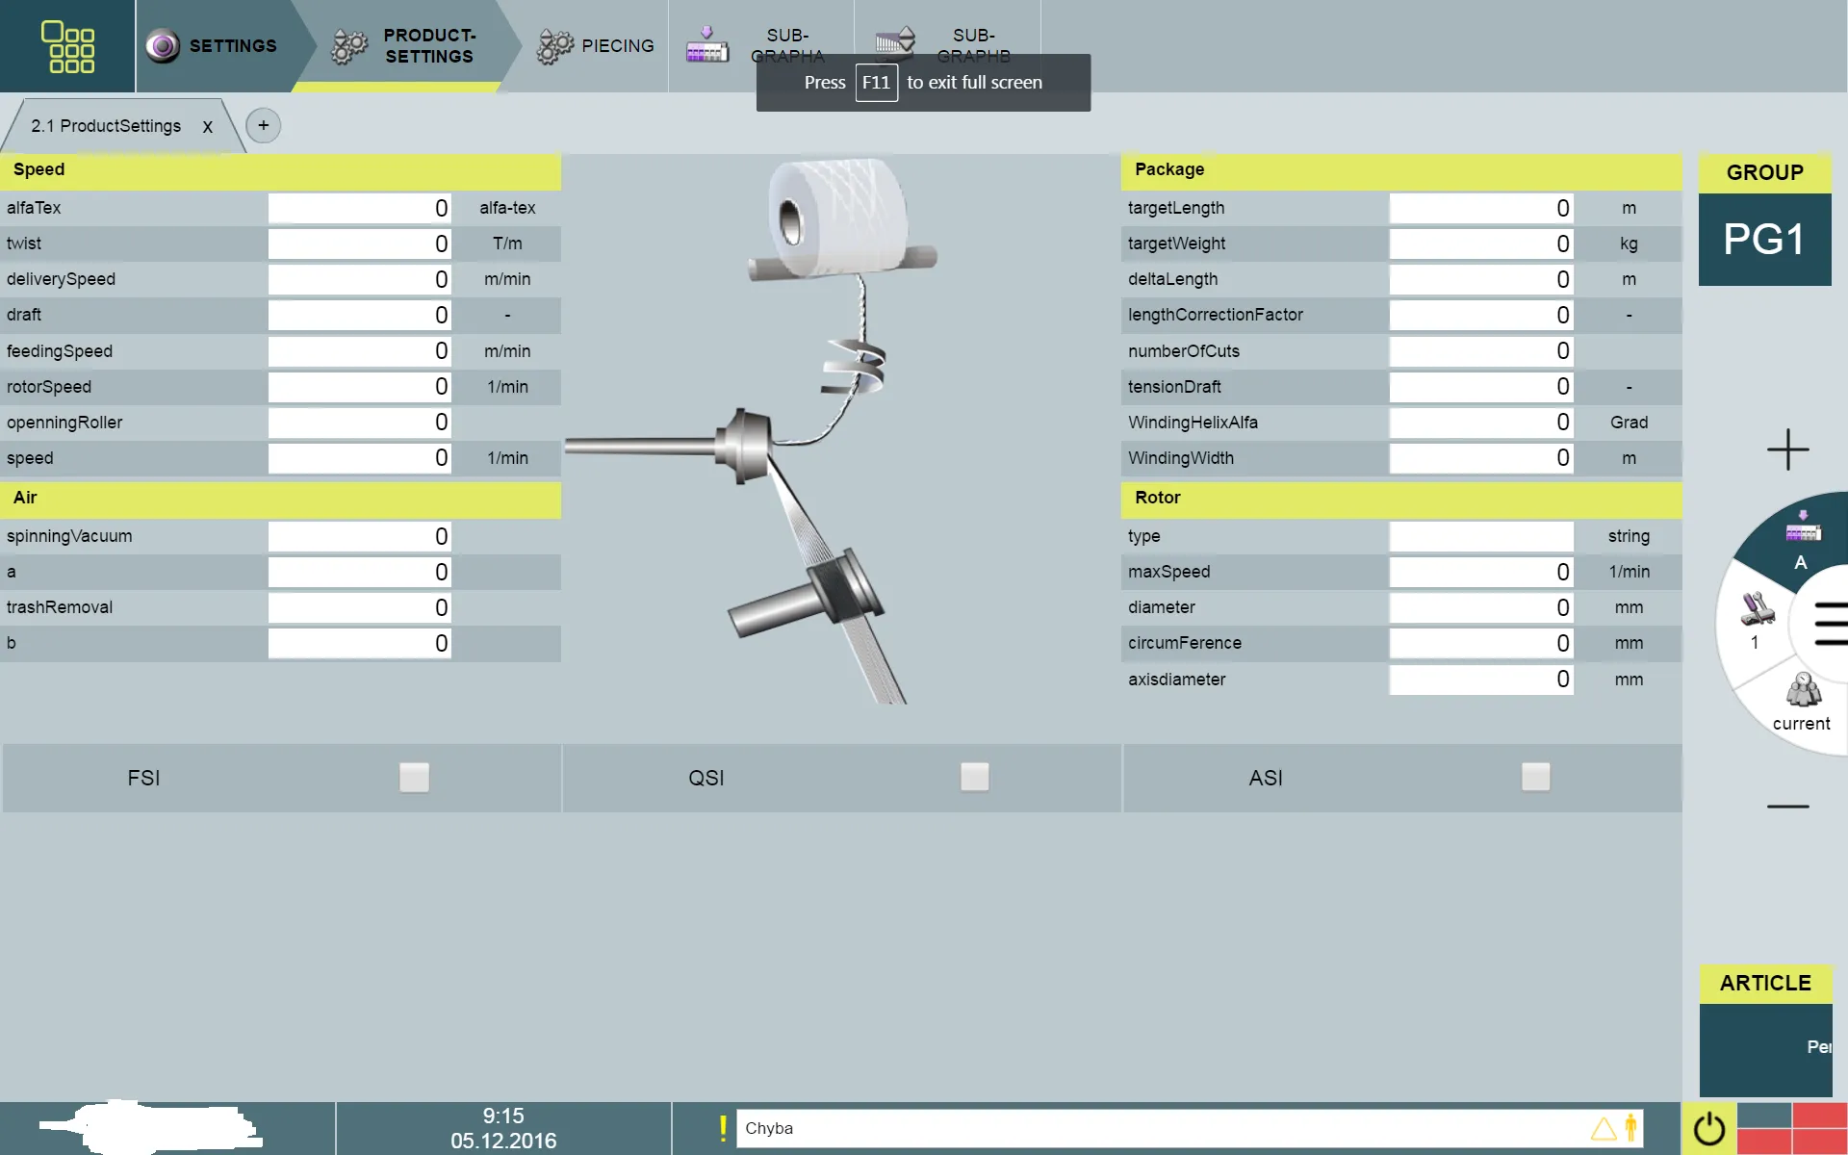Open the Sub-Graph B icon
The width and height of the screenshot is (1848, 1155).
[x=895, y=42]
